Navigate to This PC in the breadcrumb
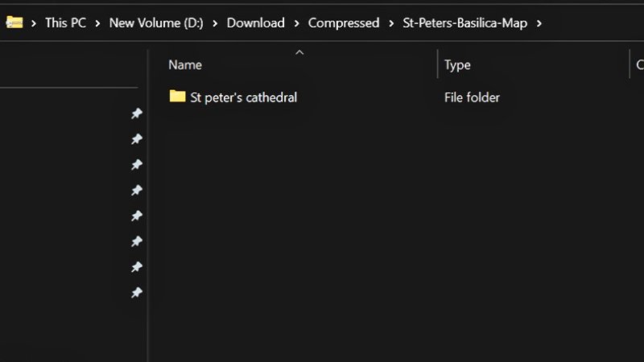This screenshot has height=362, width=644. 65,23
